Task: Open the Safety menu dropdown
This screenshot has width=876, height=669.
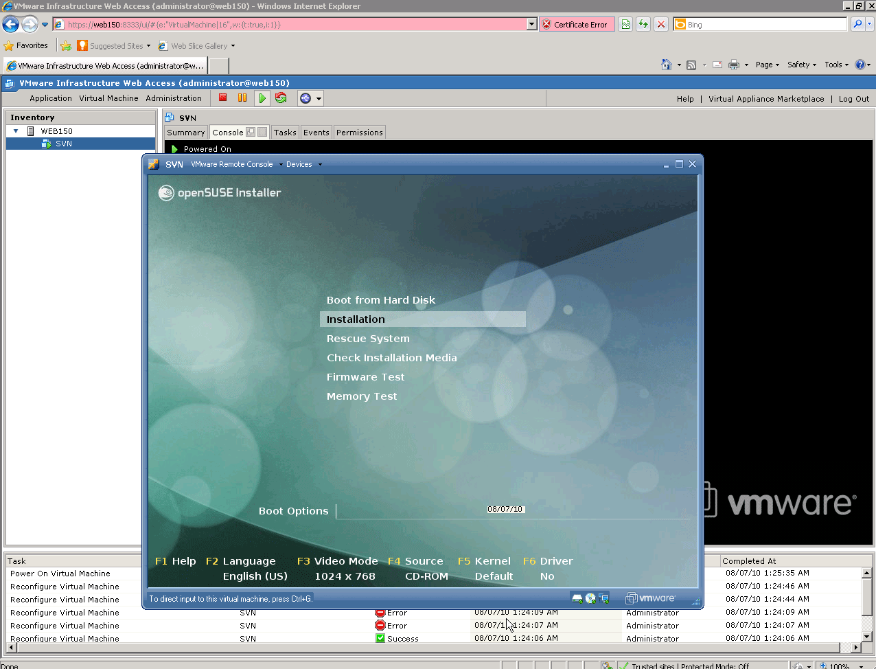Action: point(802,65)
